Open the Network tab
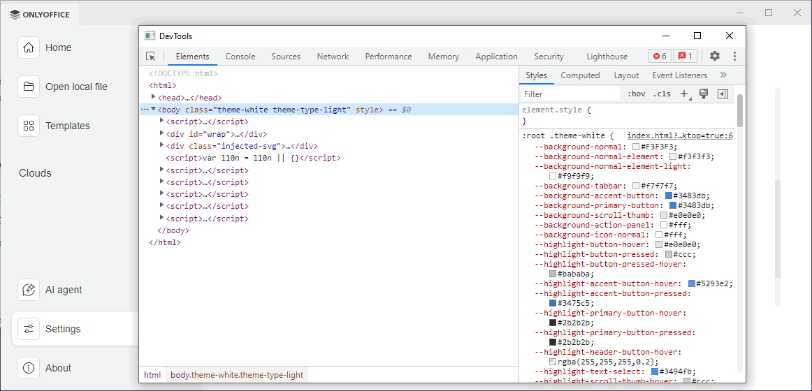812x391 pixels. coord(333,57)
